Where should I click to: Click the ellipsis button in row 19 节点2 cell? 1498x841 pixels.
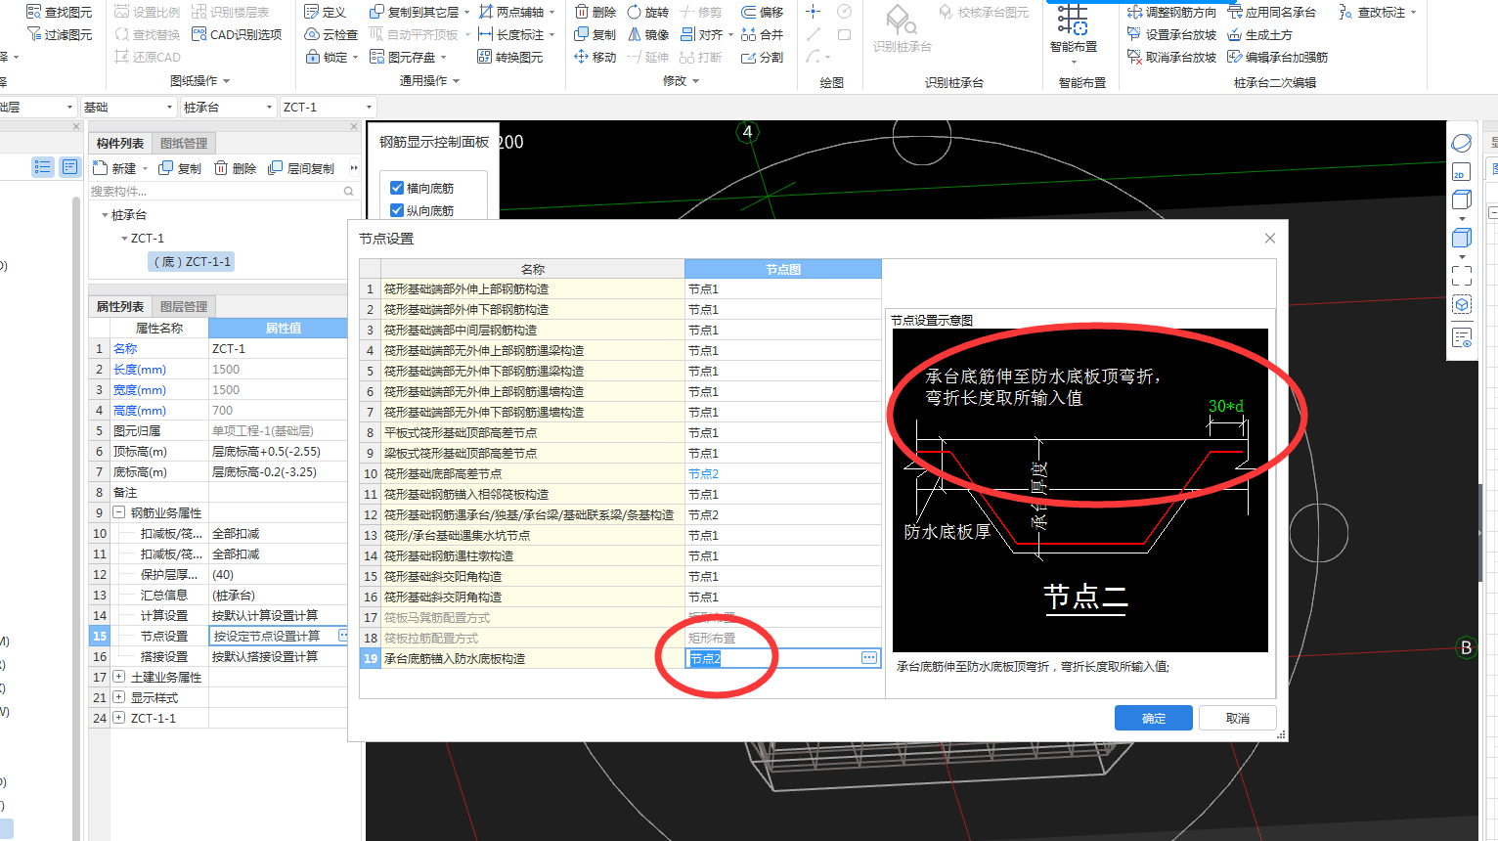(x=868, y=658)
